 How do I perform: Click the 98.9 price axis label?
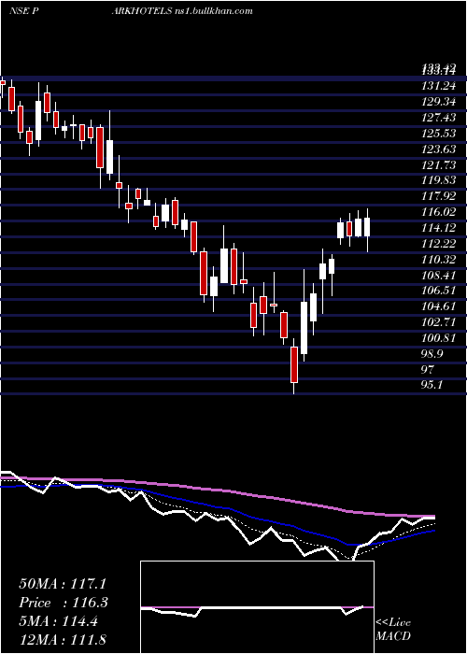(432, 354)
